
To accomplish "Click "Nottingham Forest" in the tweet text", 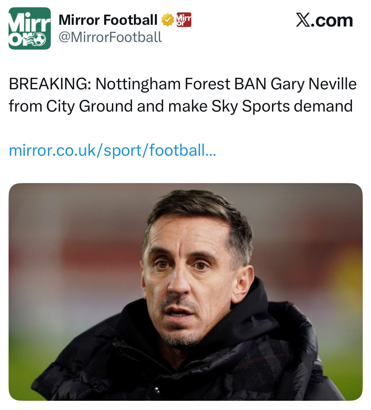I will coord(162,84).
